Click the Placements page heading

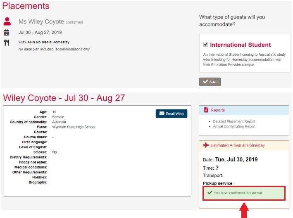pyautogui.click(x=26, y=6)
